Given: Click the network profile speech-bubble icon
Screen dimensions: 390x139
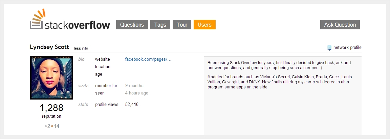Looking at the screenshot, I should click(329, 48).
